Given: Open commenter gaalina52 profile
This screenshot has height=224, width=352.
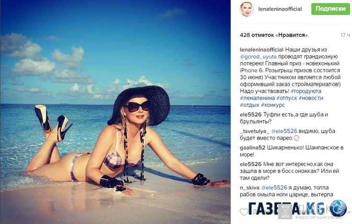Looking at the screenshot, I should tap(253, 147).
